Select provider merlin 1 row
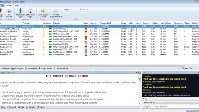Screen dimensions: 199x112 (99, 39)
